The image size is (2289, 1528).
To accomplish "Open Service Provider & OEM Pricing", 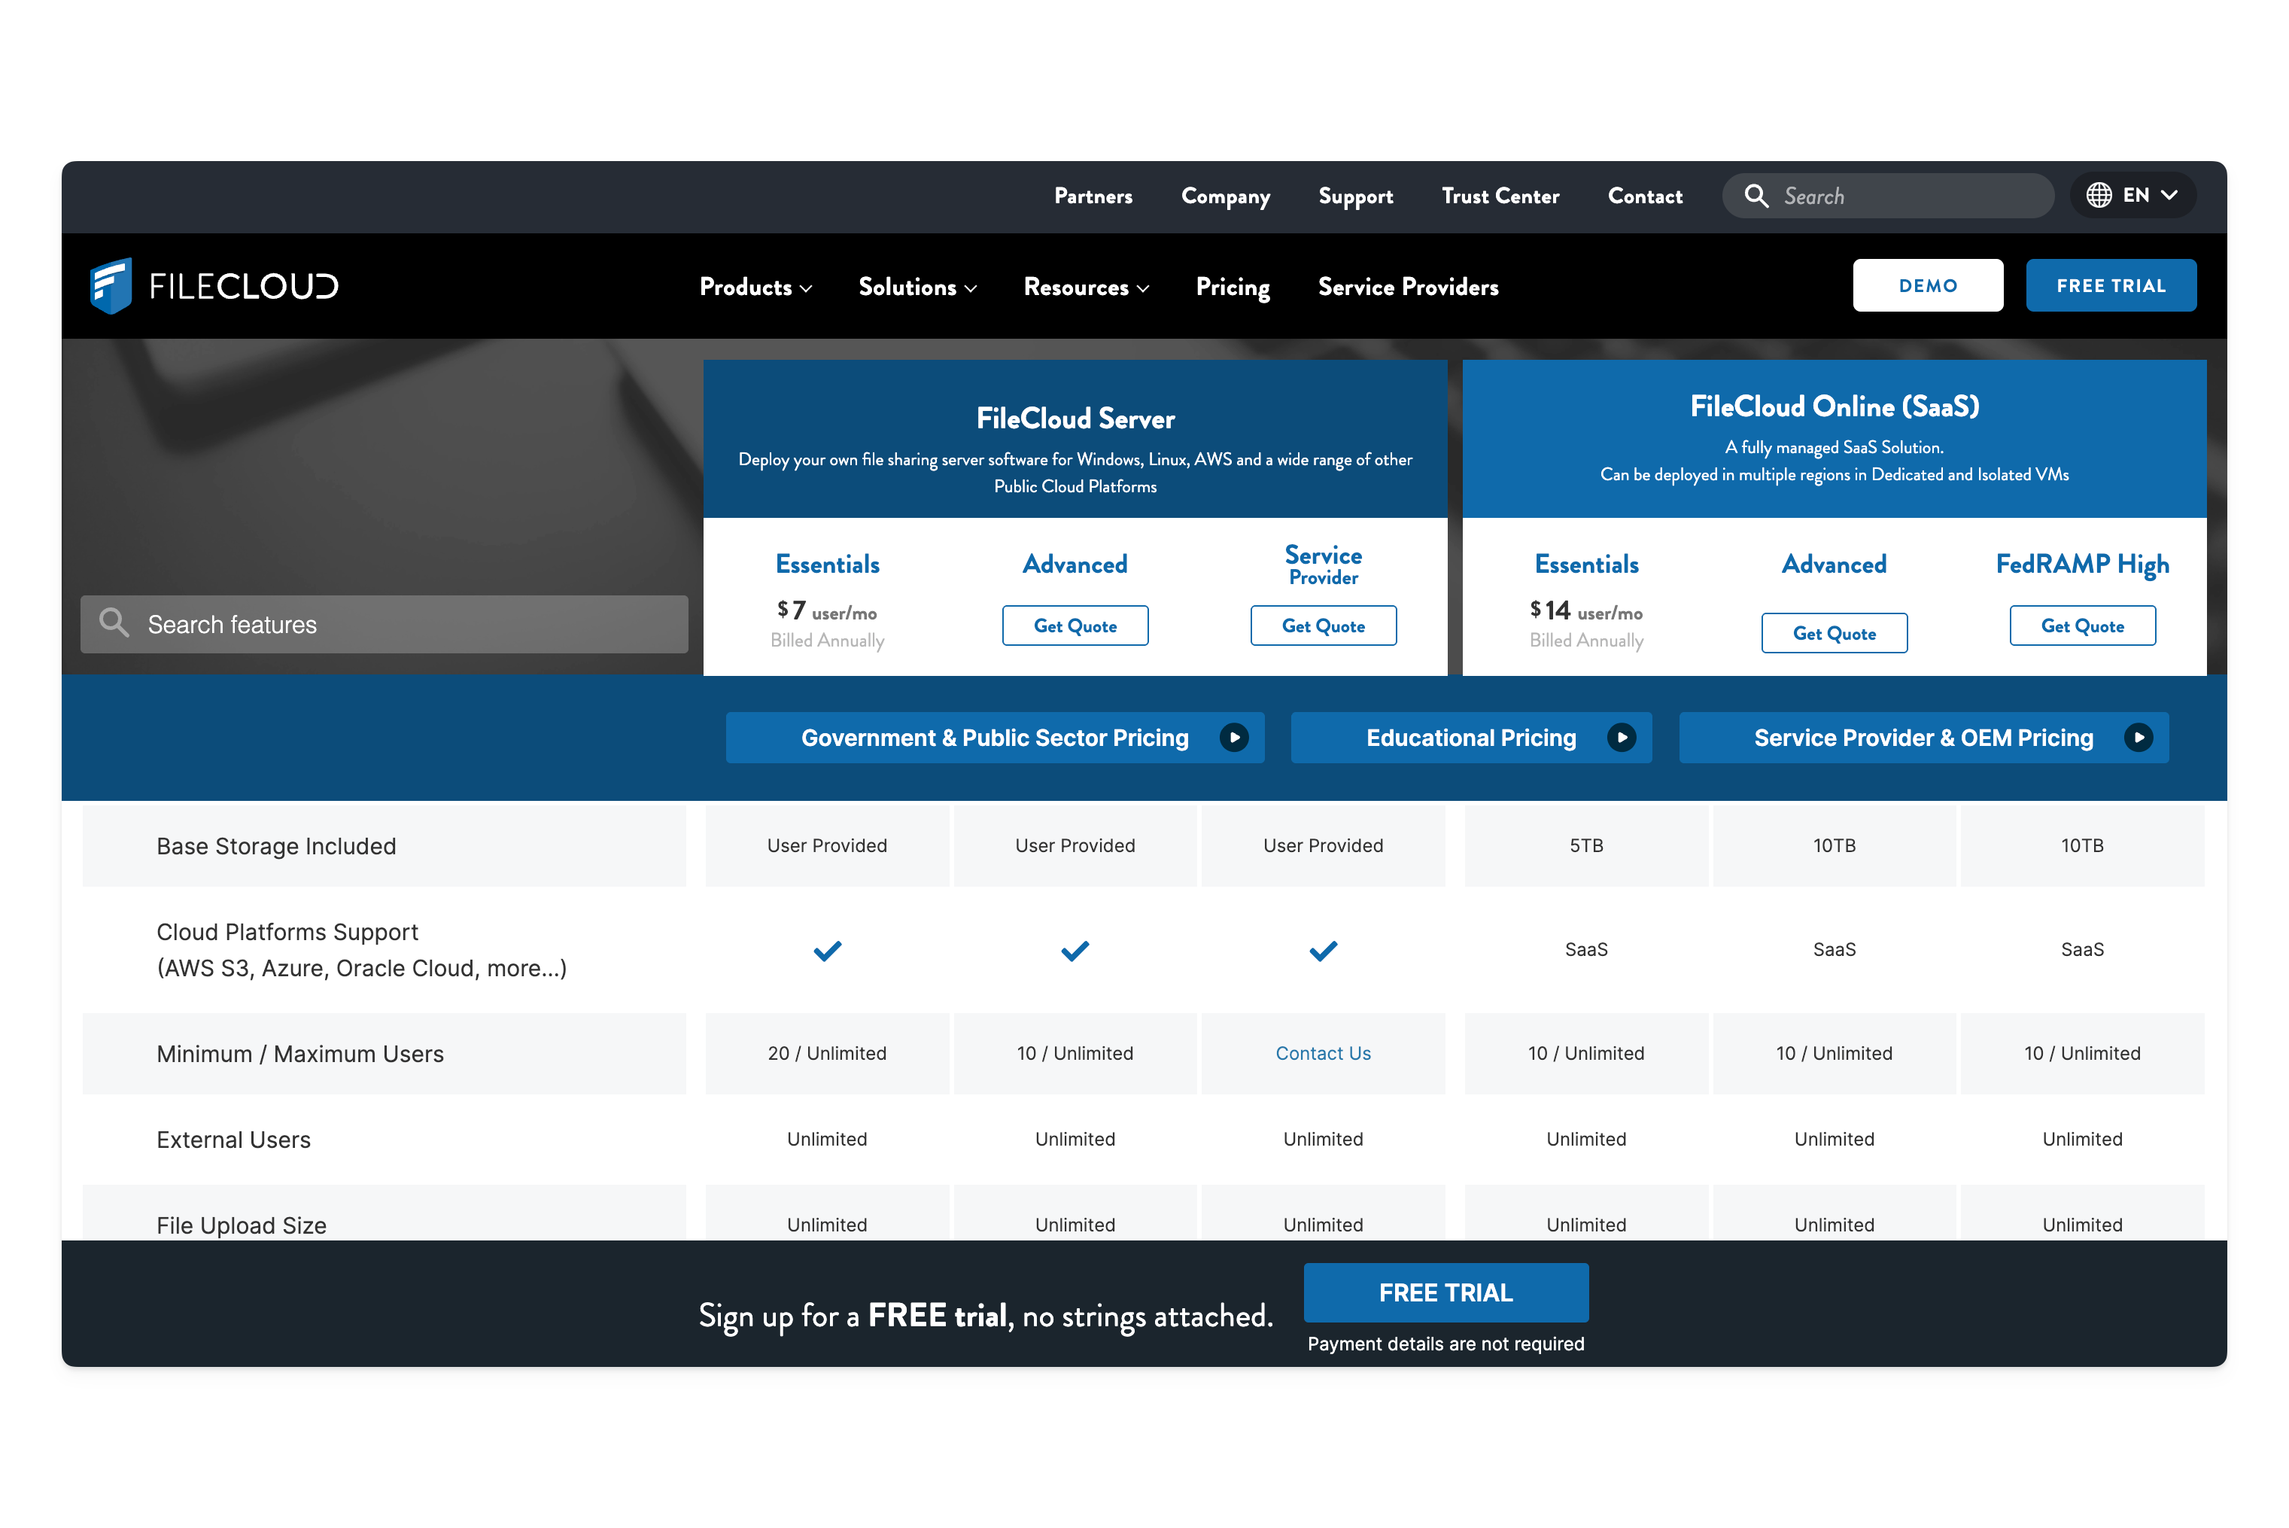I will [x=1923, y=738].
